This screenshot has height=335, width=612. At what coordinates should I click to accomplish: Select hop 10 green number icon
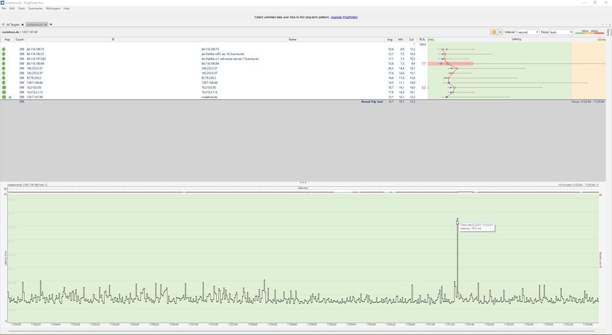coord(4,88)
